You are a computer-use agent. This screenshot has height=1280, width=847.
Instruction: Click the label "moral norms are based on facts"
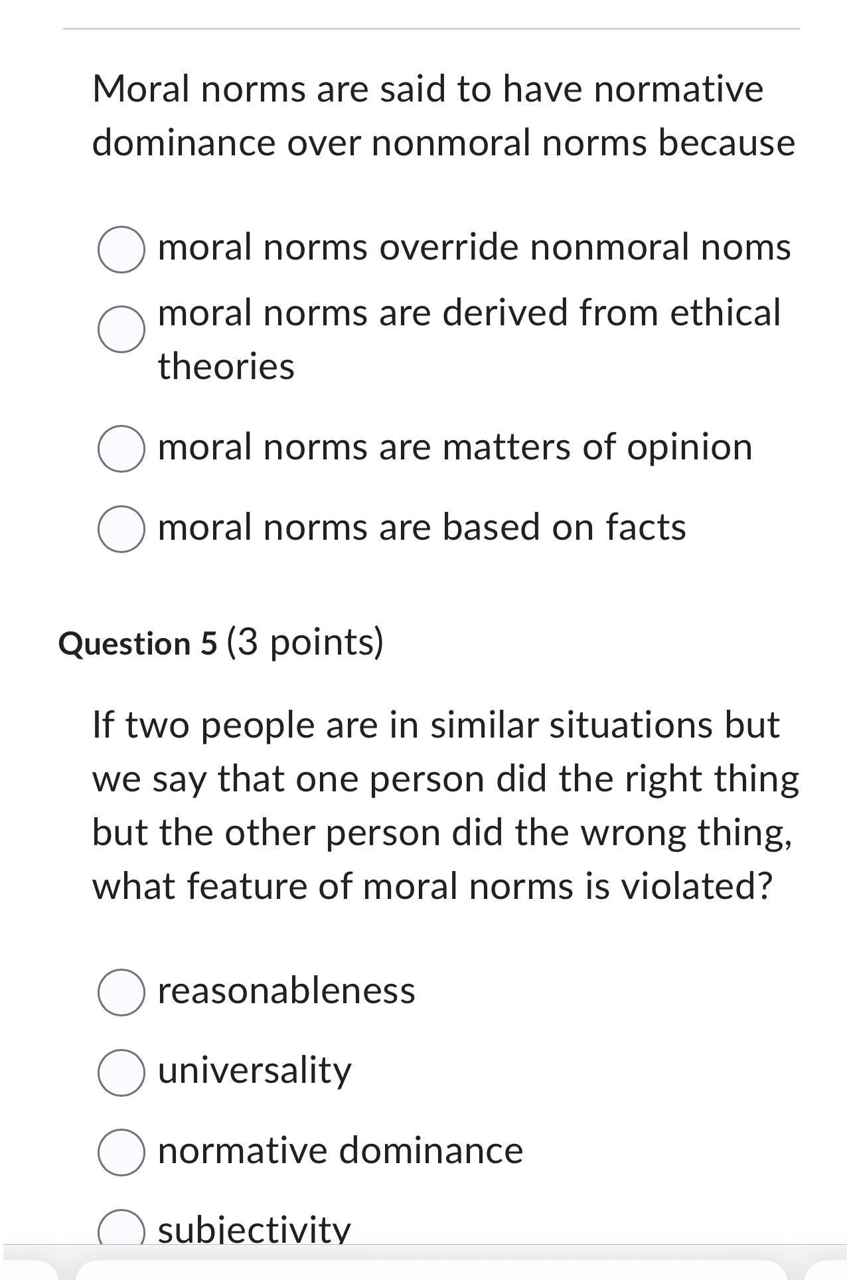point(422,528)
